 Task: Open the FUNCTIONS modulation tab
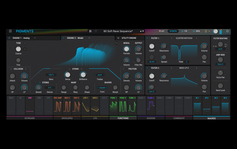click(123, 118)
